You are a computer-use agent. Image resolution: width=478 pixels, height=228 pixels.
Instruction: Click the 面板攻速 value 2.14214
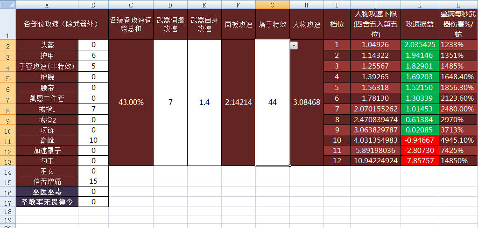[x=239, y=103]
